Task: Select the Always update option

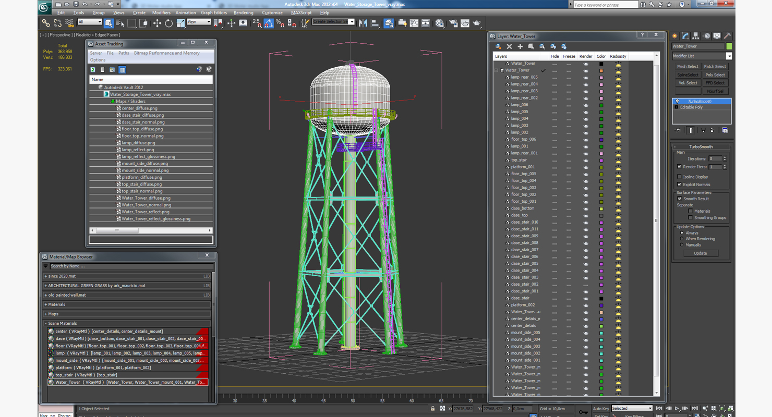Action: click(x=682, y=233)
